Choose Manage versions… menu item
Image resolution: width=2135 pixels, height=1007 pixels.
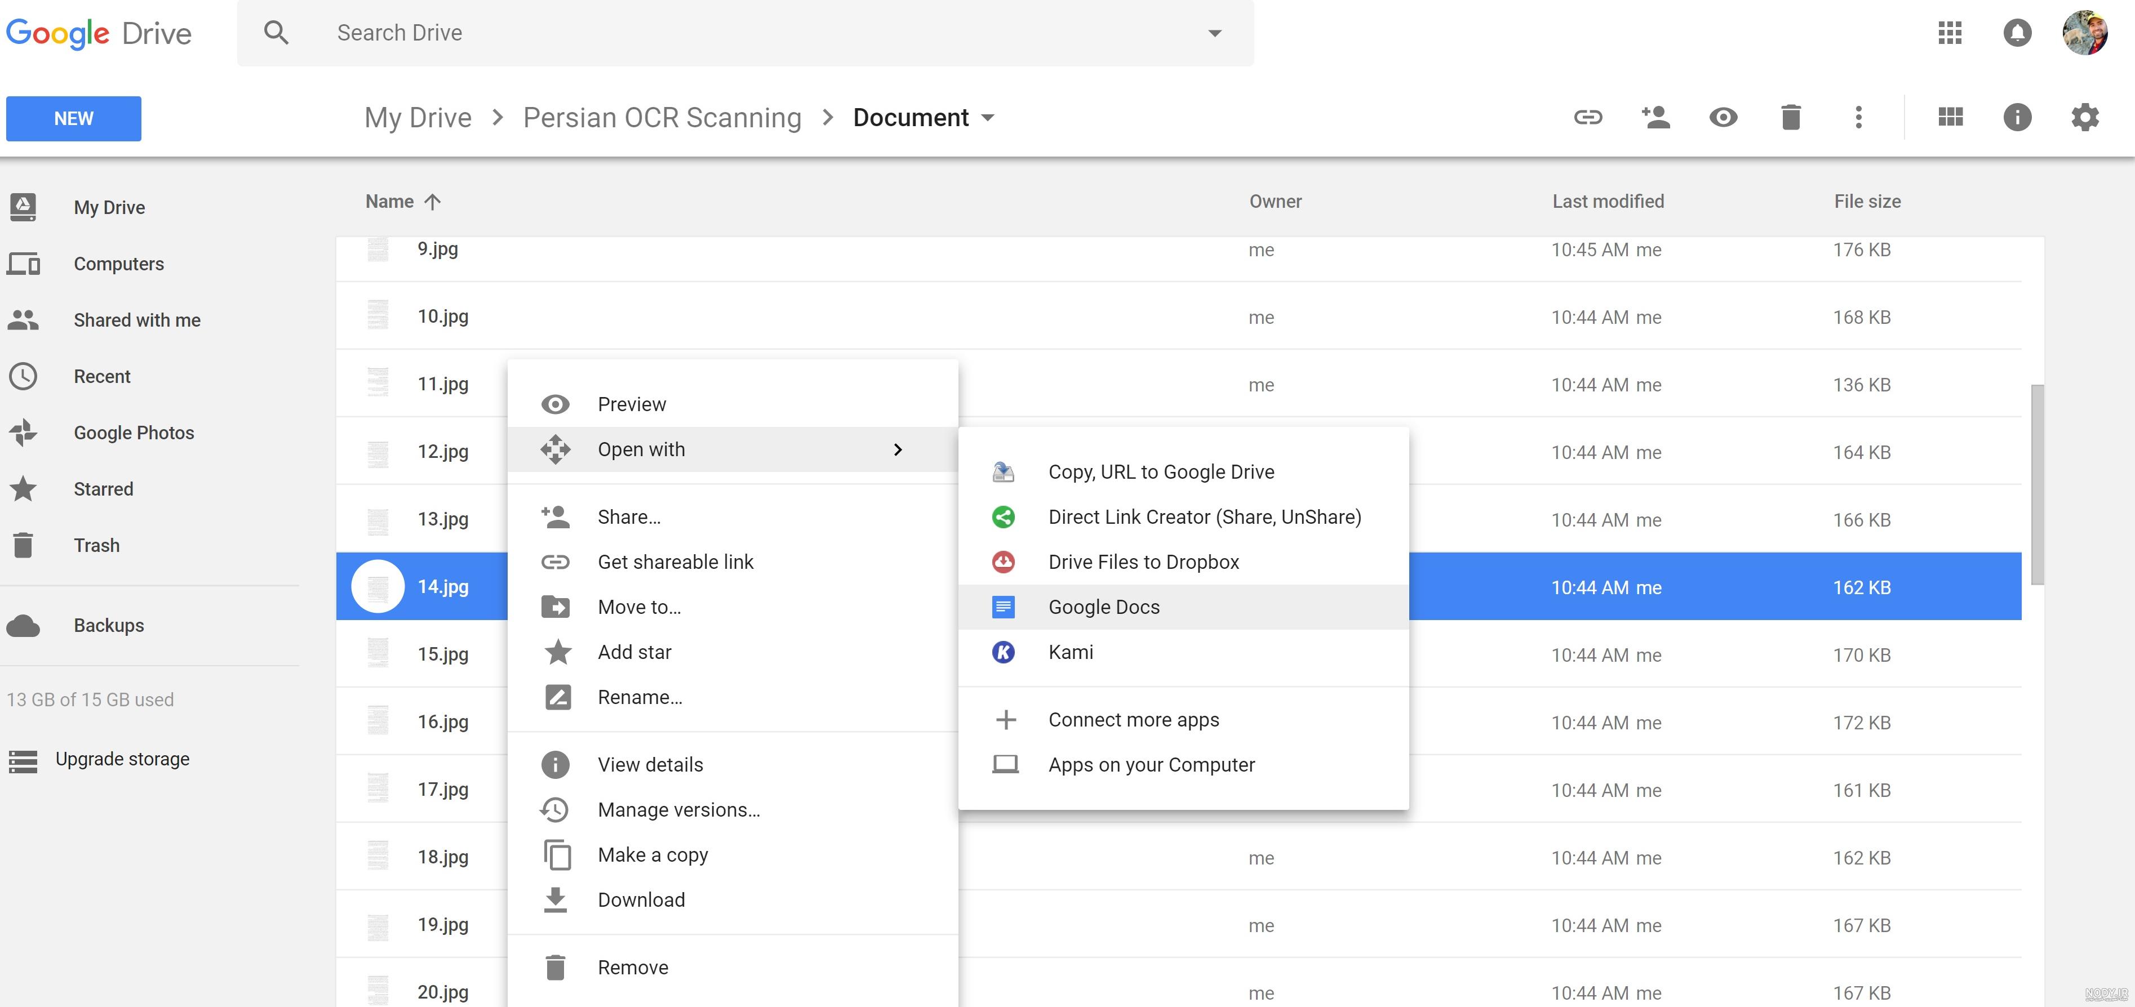click(733, 810)
